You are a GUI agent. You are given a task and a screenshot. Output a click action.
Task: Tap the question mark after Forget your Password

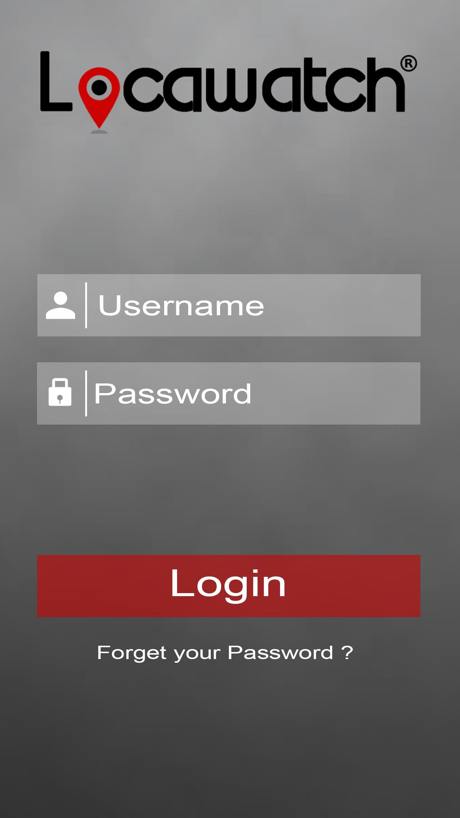coord(347,652)
